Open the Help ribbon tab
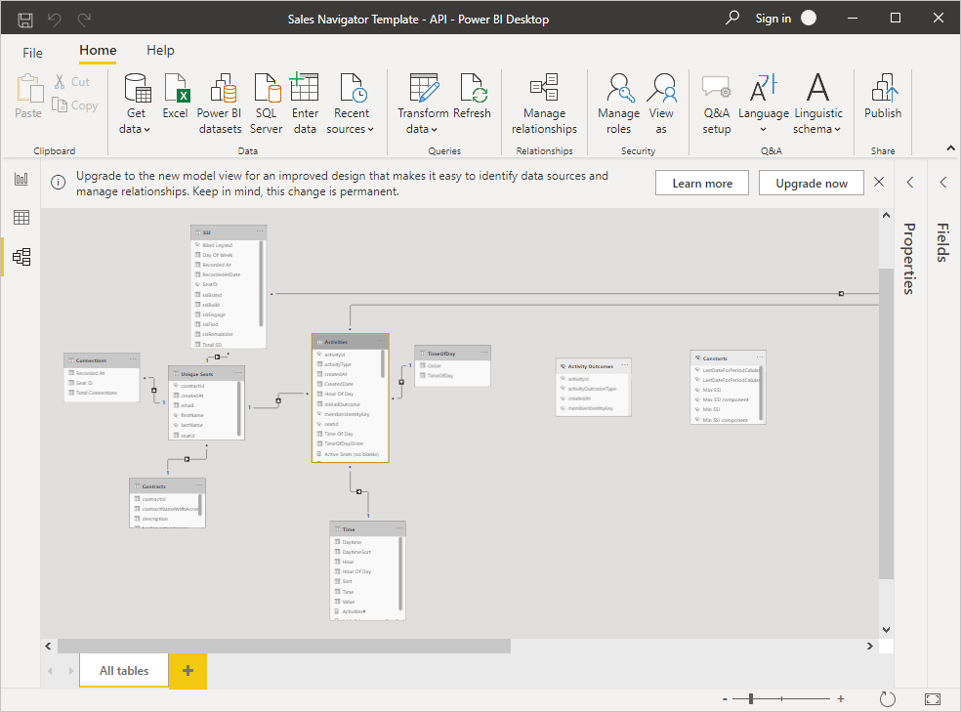This screenshot has width=961, height=712. [160, 51]
